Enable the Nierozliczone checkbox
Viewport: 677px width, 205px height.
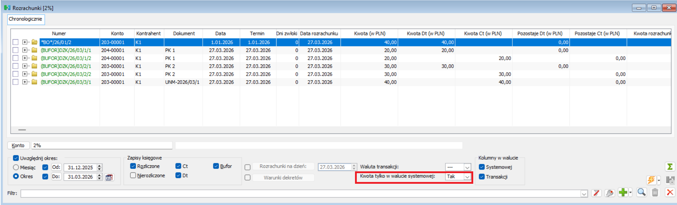[133, 175]
